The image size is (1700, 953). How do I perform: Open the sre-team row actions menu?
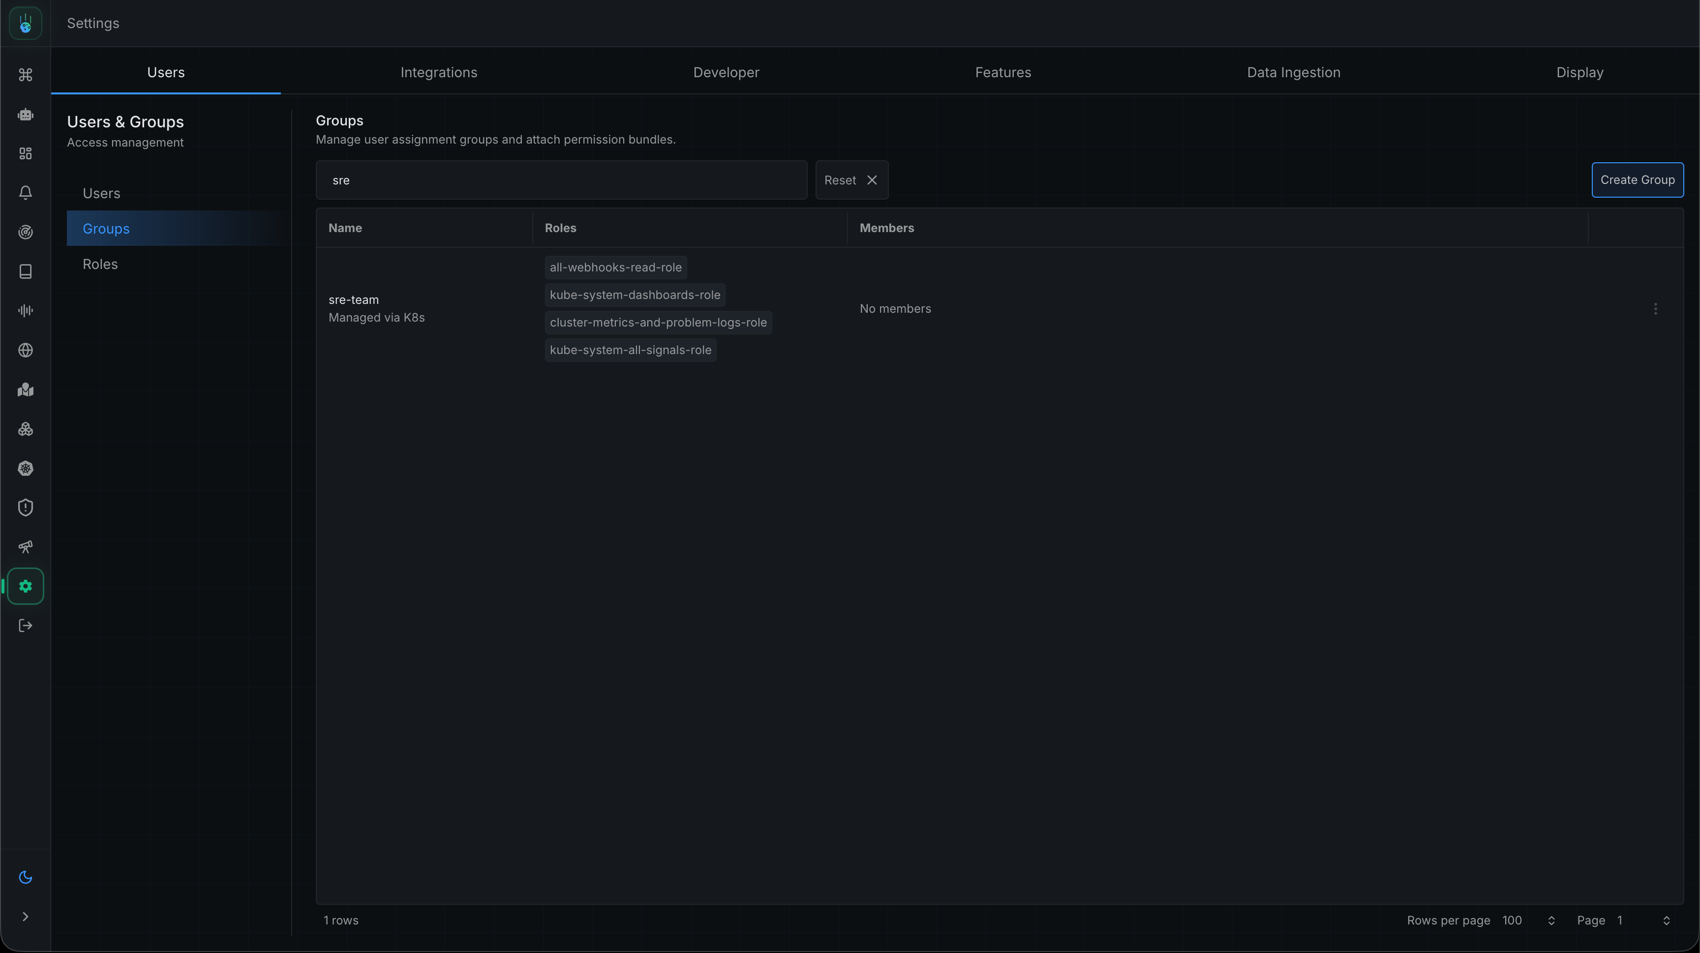[1655, 309]
